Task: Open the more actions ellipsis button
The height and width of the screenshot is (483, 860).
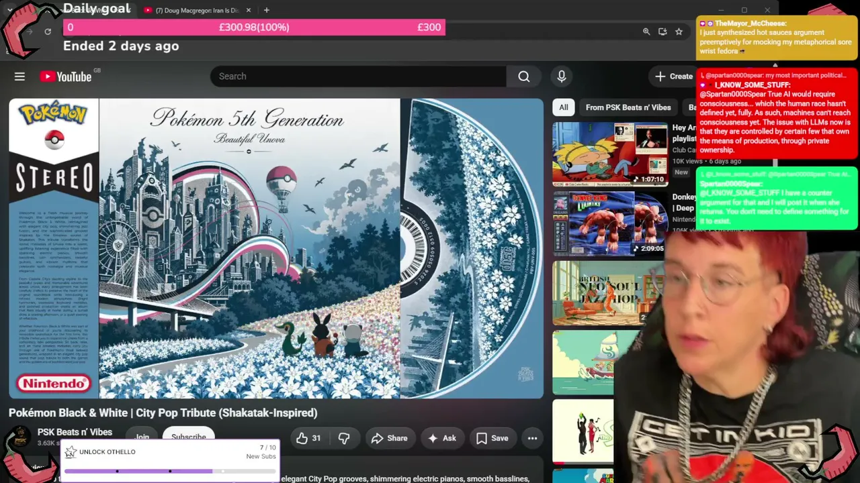Action: pyautogui.click(x=532, y=438)
